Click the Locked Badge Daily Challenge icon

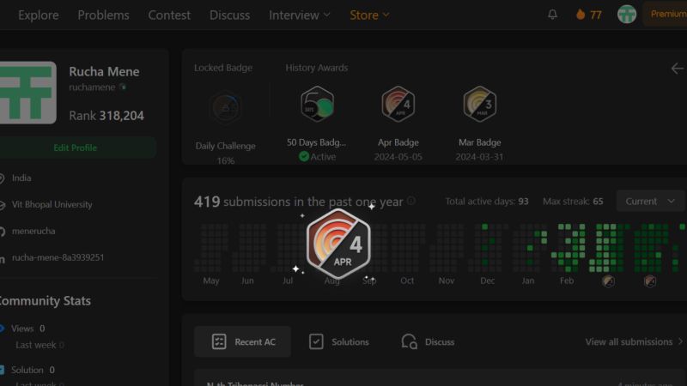click(226, 108)
